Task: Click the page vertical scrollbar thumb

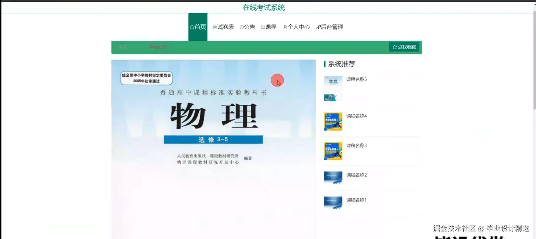Action: 534,60
